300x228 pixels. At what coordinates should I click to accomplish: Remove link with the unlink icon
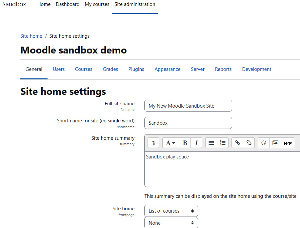249,143
